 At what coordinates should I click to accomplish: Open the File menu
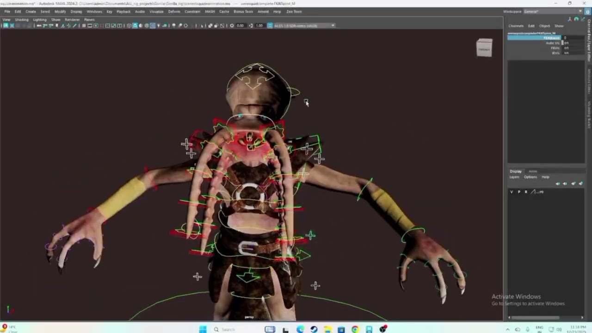[7, 12]
